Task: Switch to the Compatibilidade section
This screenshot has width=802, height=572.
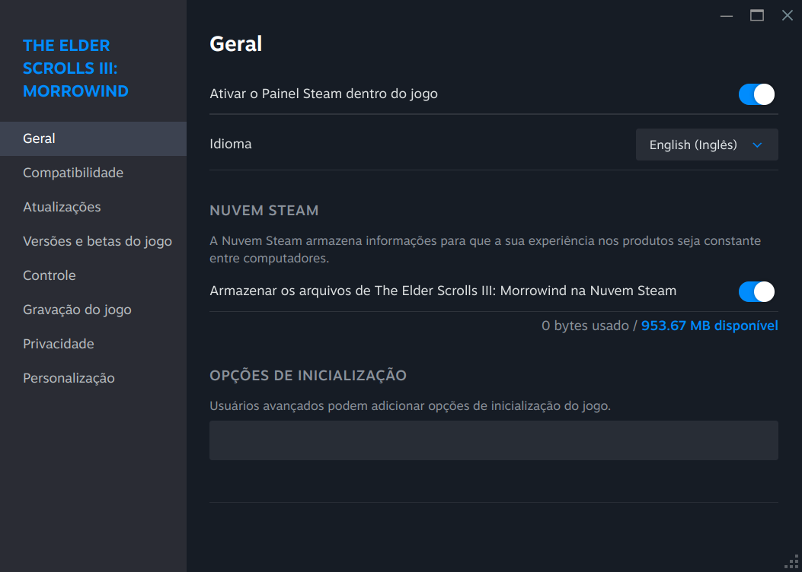Action: point(73,173)
